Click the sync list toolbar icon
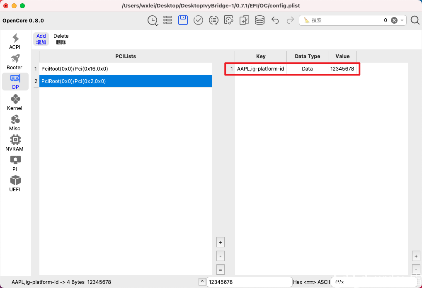 pos(213,20)
